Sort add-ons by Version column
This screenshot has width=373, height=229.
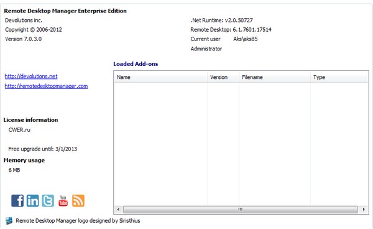pyautogui.click(x=223, y=77)
